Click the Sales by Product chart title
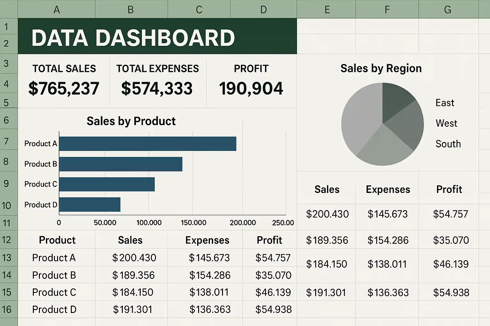This screenshot has height=326, width=490. coord(131,121)
